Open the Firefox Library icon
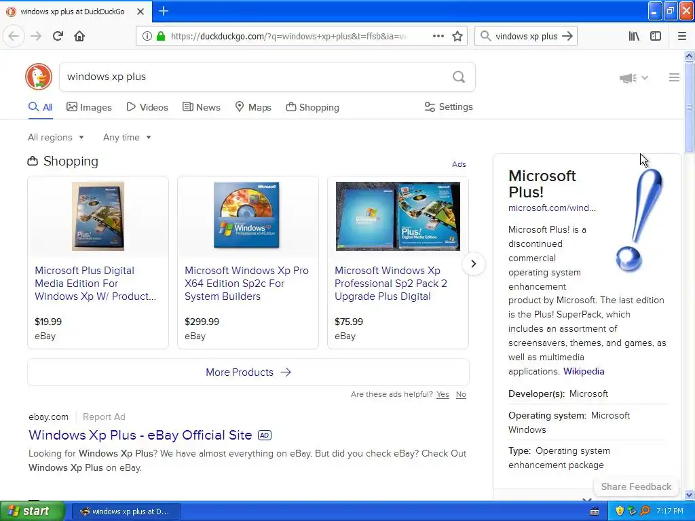Viewport: 695px width, 521px height. [634, 36]
